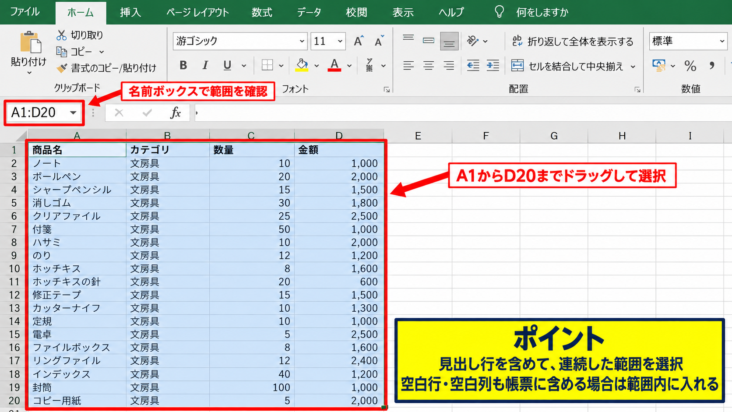The image size is (732, 412).
Task: Toggle 折り返して全体を表示する wrap text
Action: tap(572, 41)
